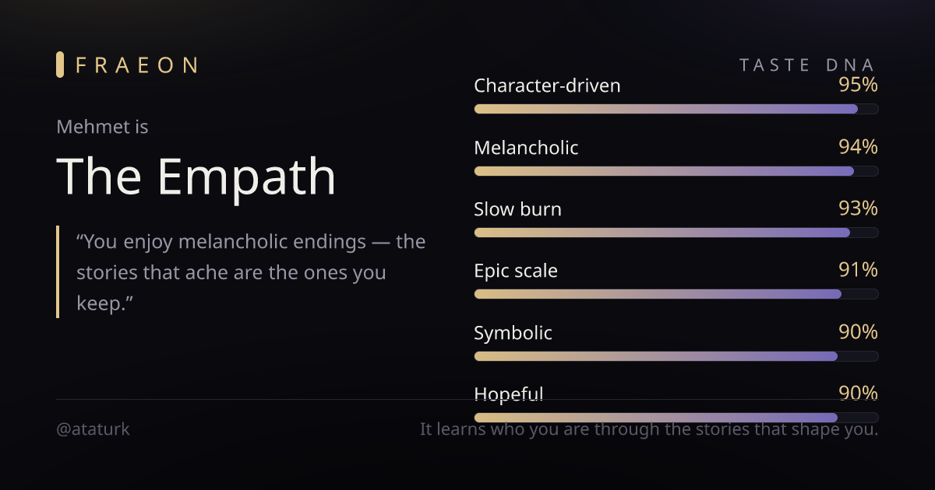935x490 pixels.
Task: Click the TASTE DNA heading
Action: pos(807,65)
